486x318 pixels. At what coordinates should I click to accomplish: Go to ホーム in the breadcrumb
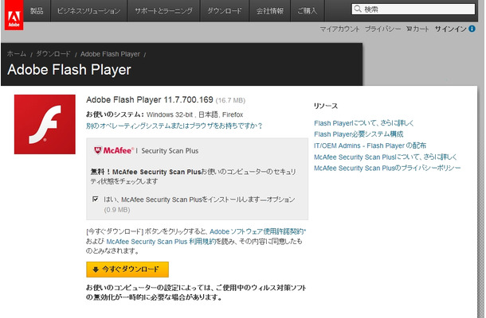17,53
